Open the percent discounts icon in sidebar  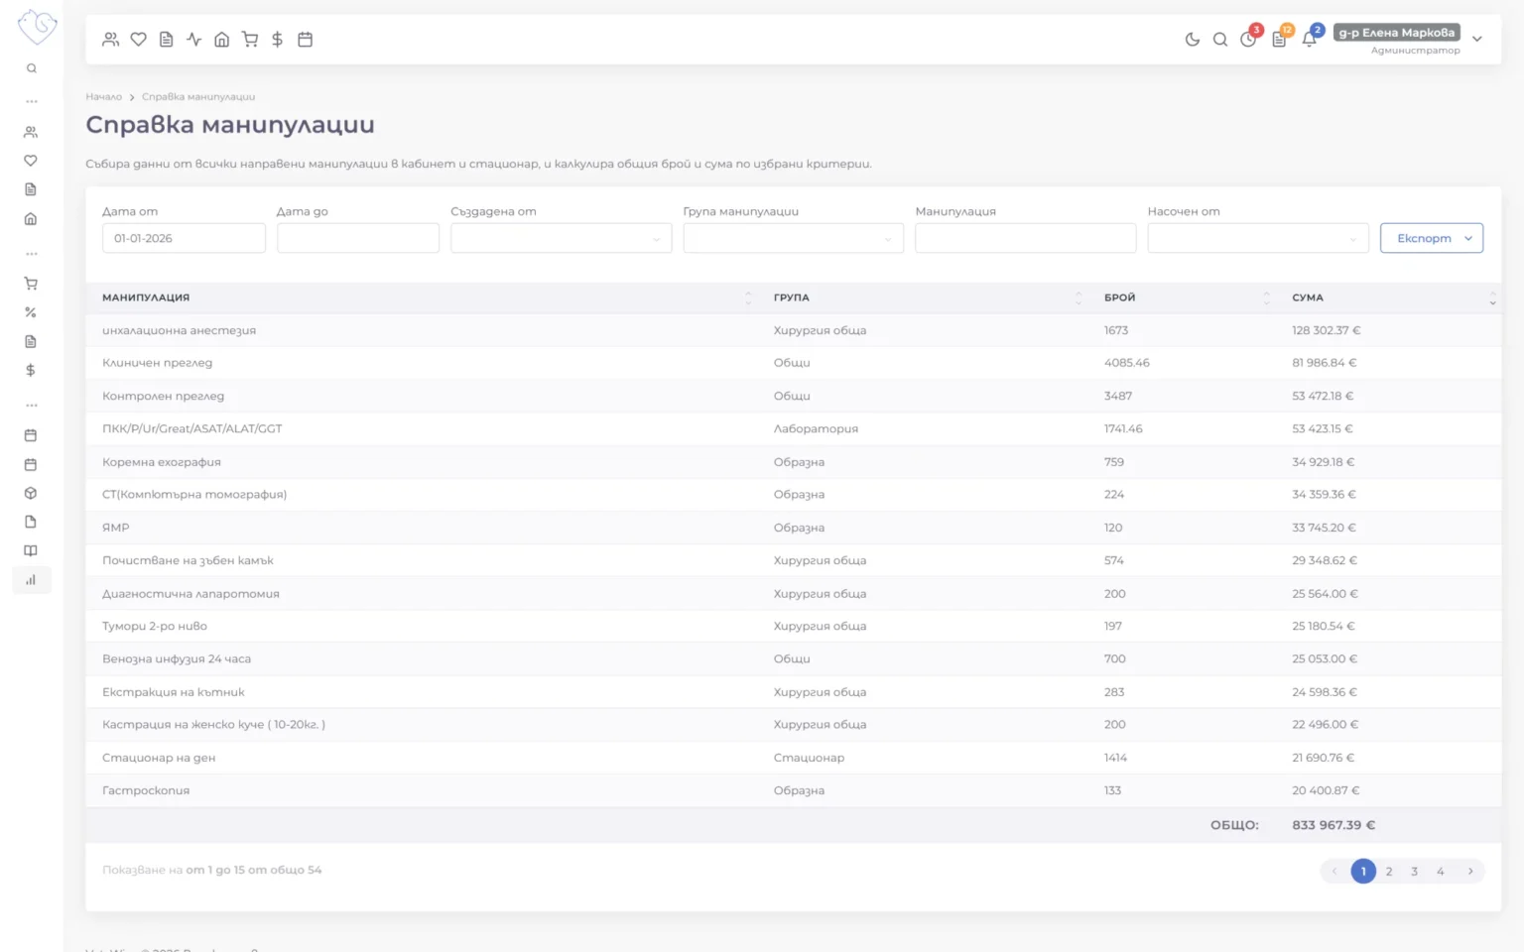31,312
